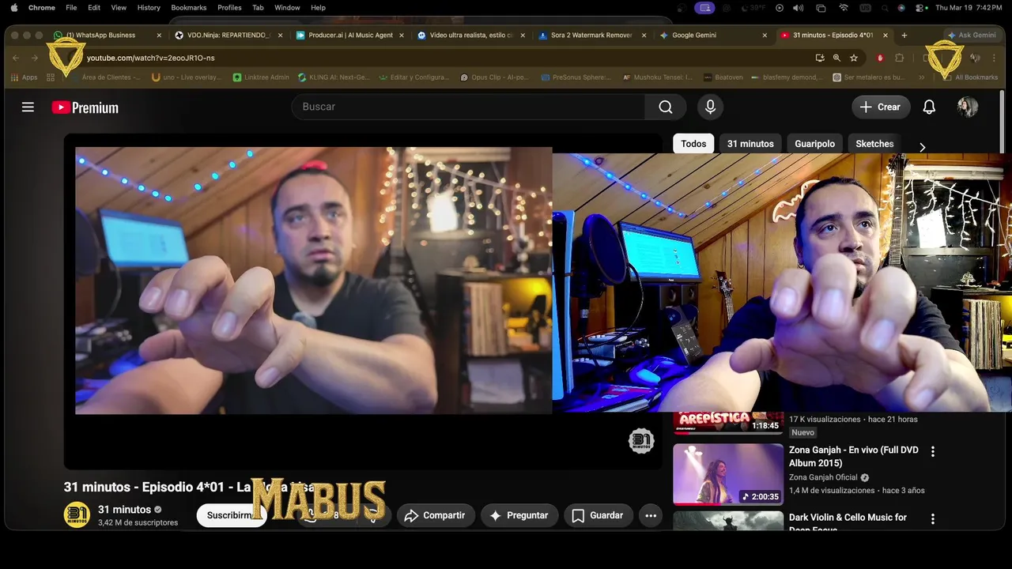Image resolution: width=1012 pixels, height=569 pixels.
Task: Go to YouTube Premium home logo
Action: [85, 107]
